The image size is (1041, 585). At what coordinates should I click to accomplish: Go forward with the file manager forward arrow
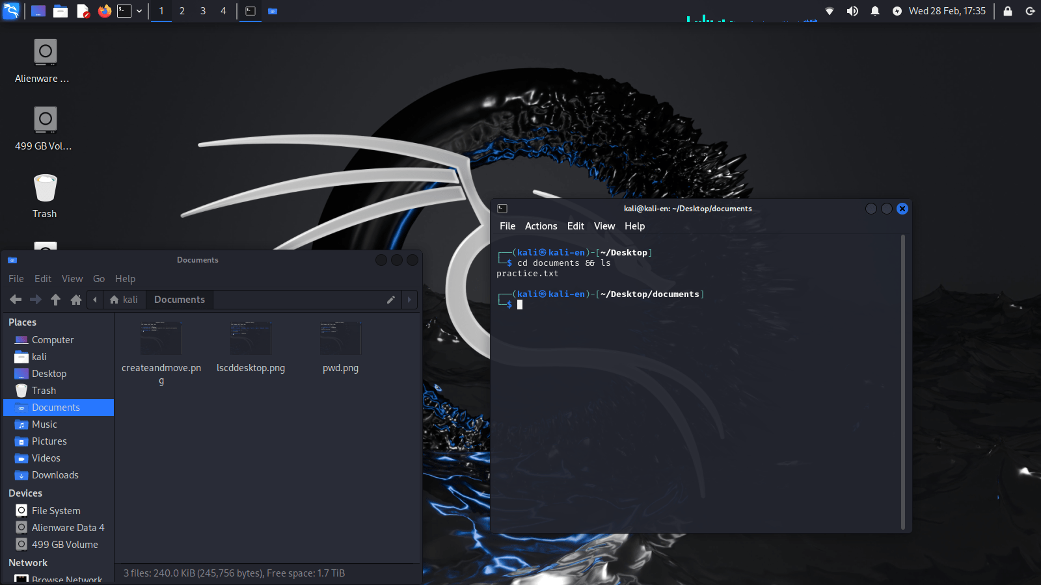(x=36, y=300)
